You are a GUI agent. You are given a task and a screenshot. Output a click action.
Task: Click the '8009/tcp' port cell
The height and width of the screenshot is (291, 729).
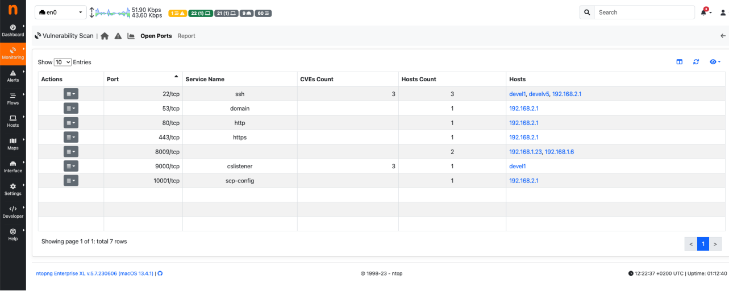[143, 152]
